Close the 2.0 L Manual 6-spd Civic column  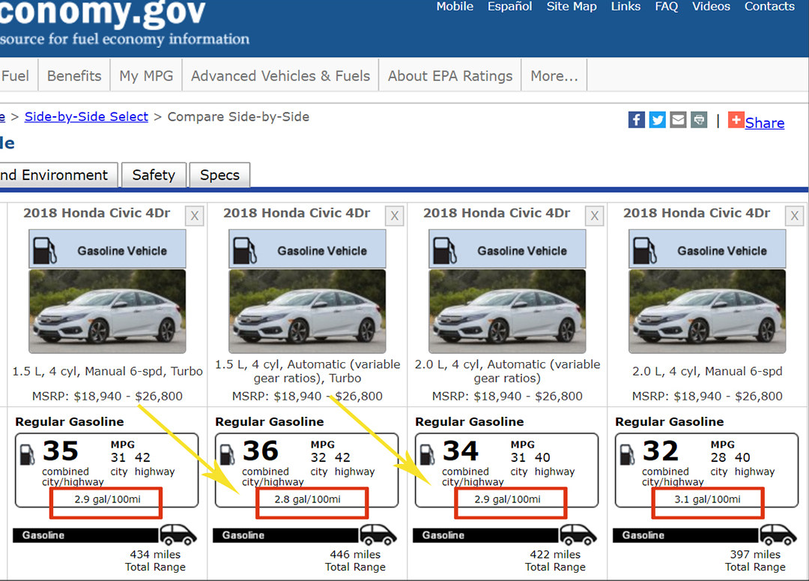(x=795, y=217)
